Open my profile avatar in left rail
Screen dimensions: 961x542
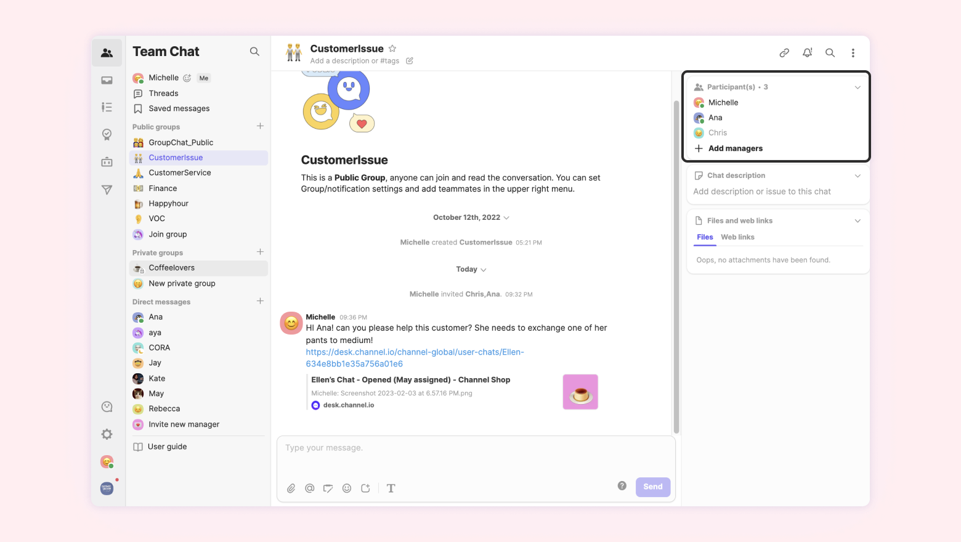pyautogui.click(x=107, y=461)
